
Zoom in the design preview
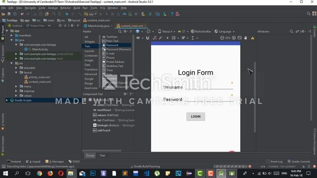(234, 38)
